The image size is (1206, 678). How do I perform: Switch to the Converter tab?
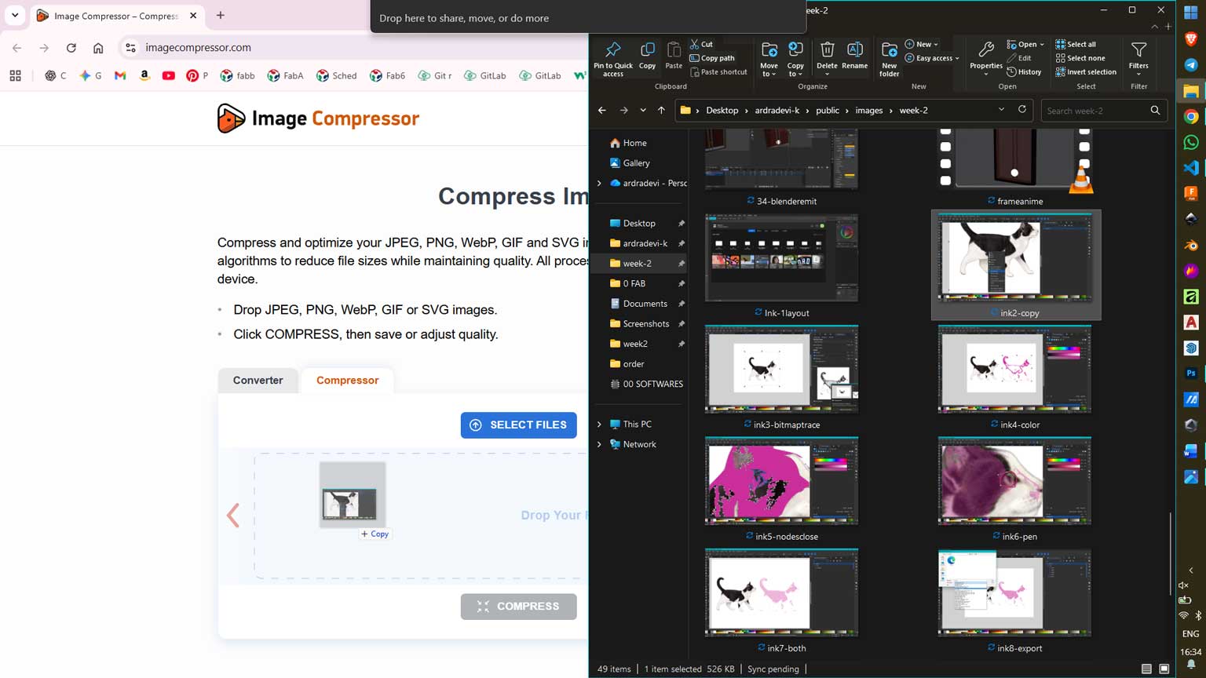(257, 380)
